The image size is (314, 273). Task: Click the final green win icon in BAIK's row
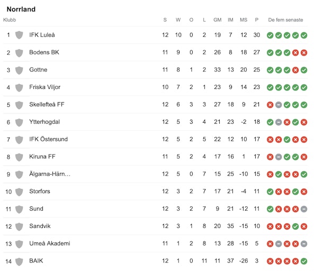pyautogui.click(x=304, y=261)
